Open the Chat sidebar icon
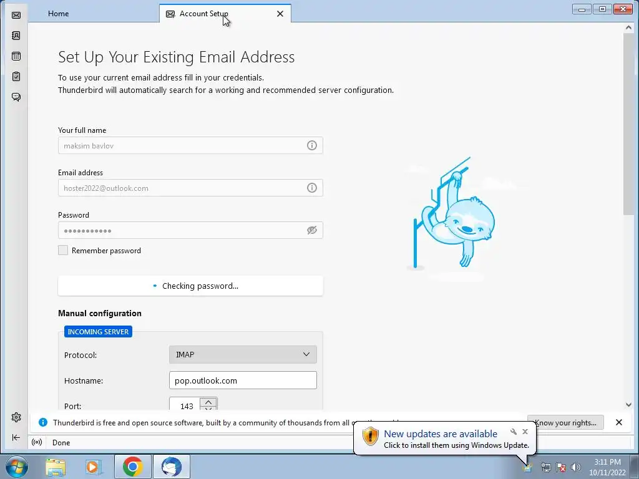This screenshot has width=639, height=479. pos(16,97)
